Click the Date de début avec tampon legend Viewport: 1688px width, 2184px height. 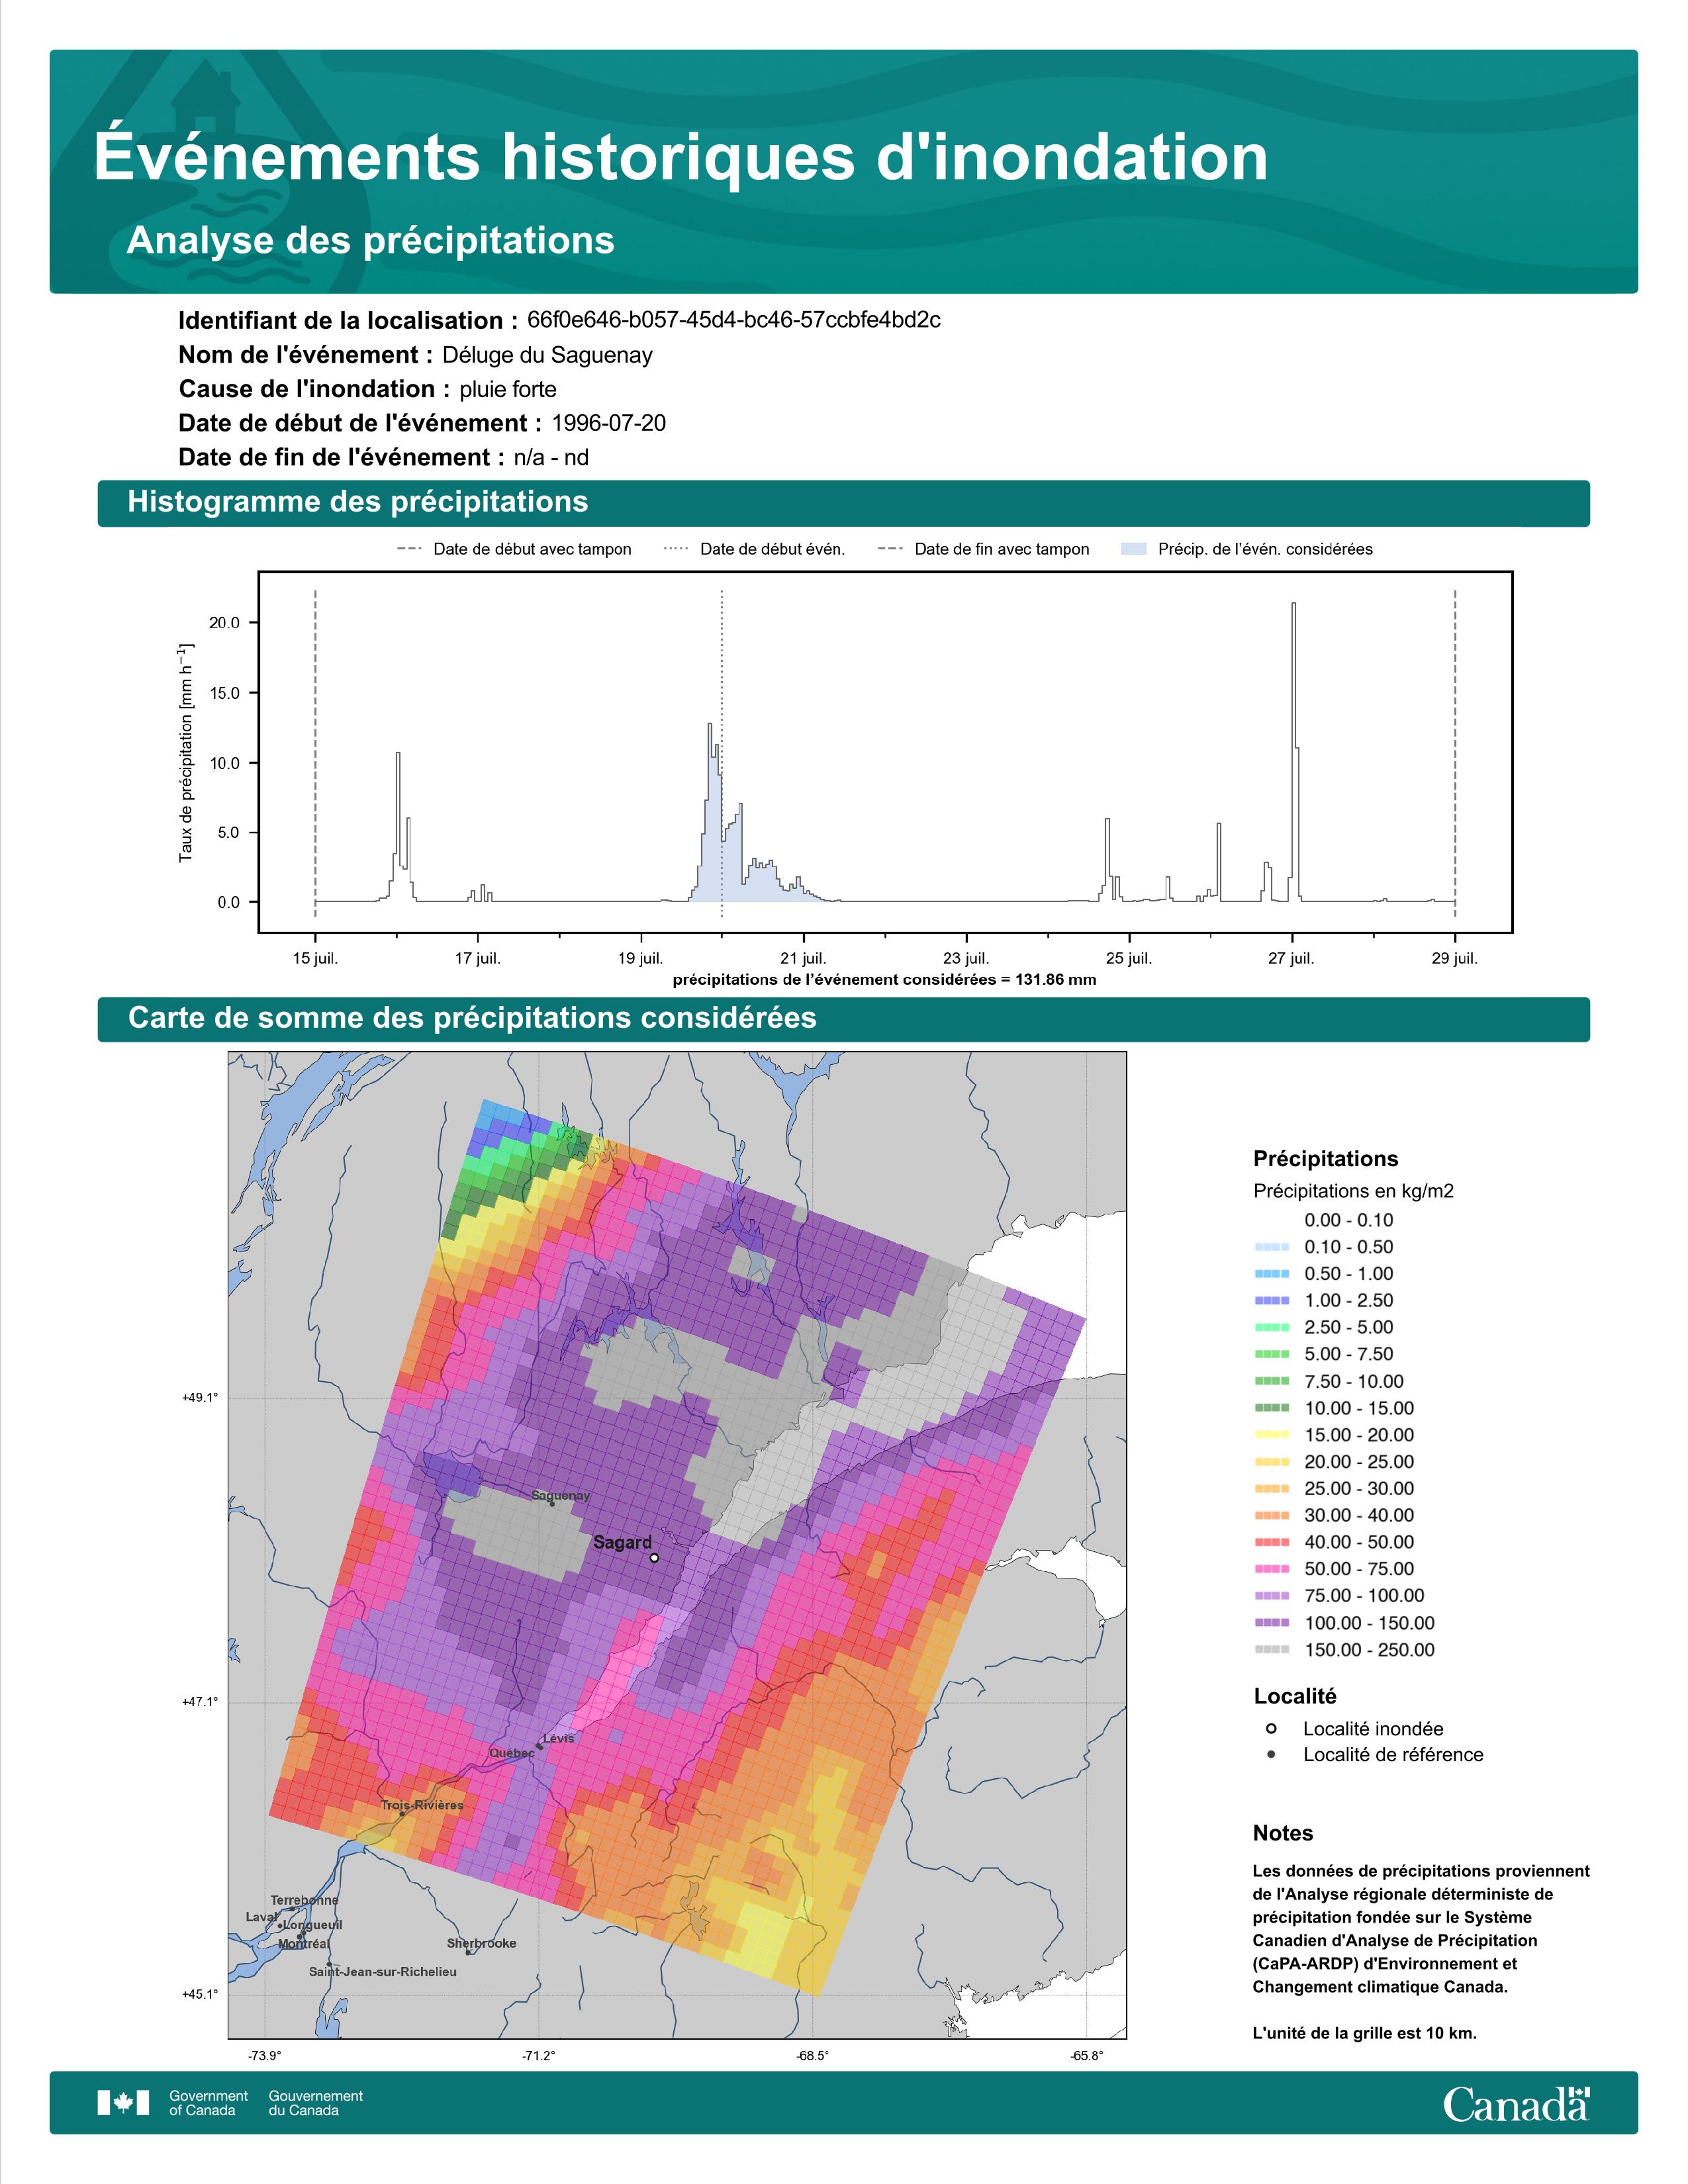pos(514,549)
